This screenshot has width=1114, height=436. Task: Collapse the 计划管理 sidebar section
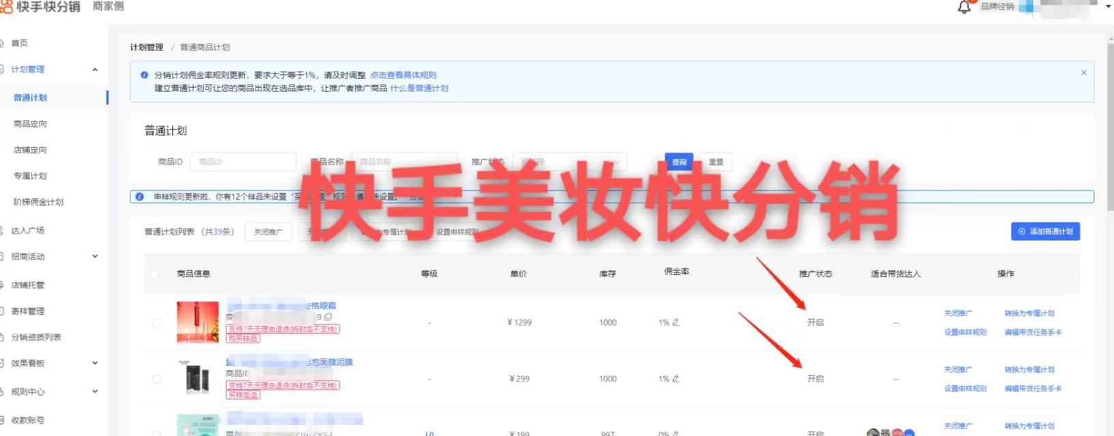(x=95, y=69)
